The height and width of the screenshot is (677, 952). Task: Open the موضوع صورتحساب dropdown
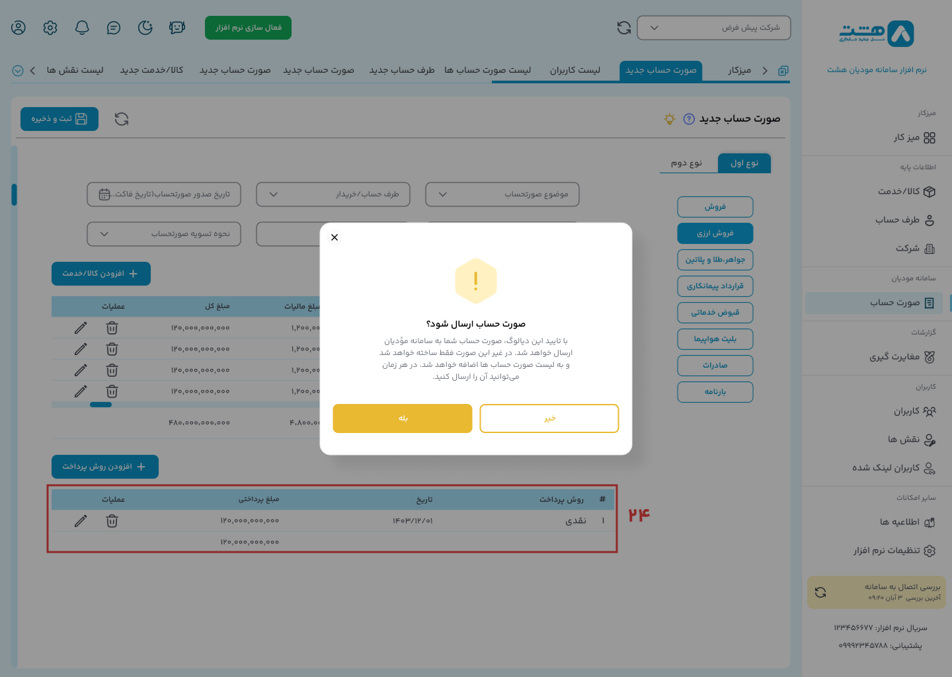pos(502,194)
